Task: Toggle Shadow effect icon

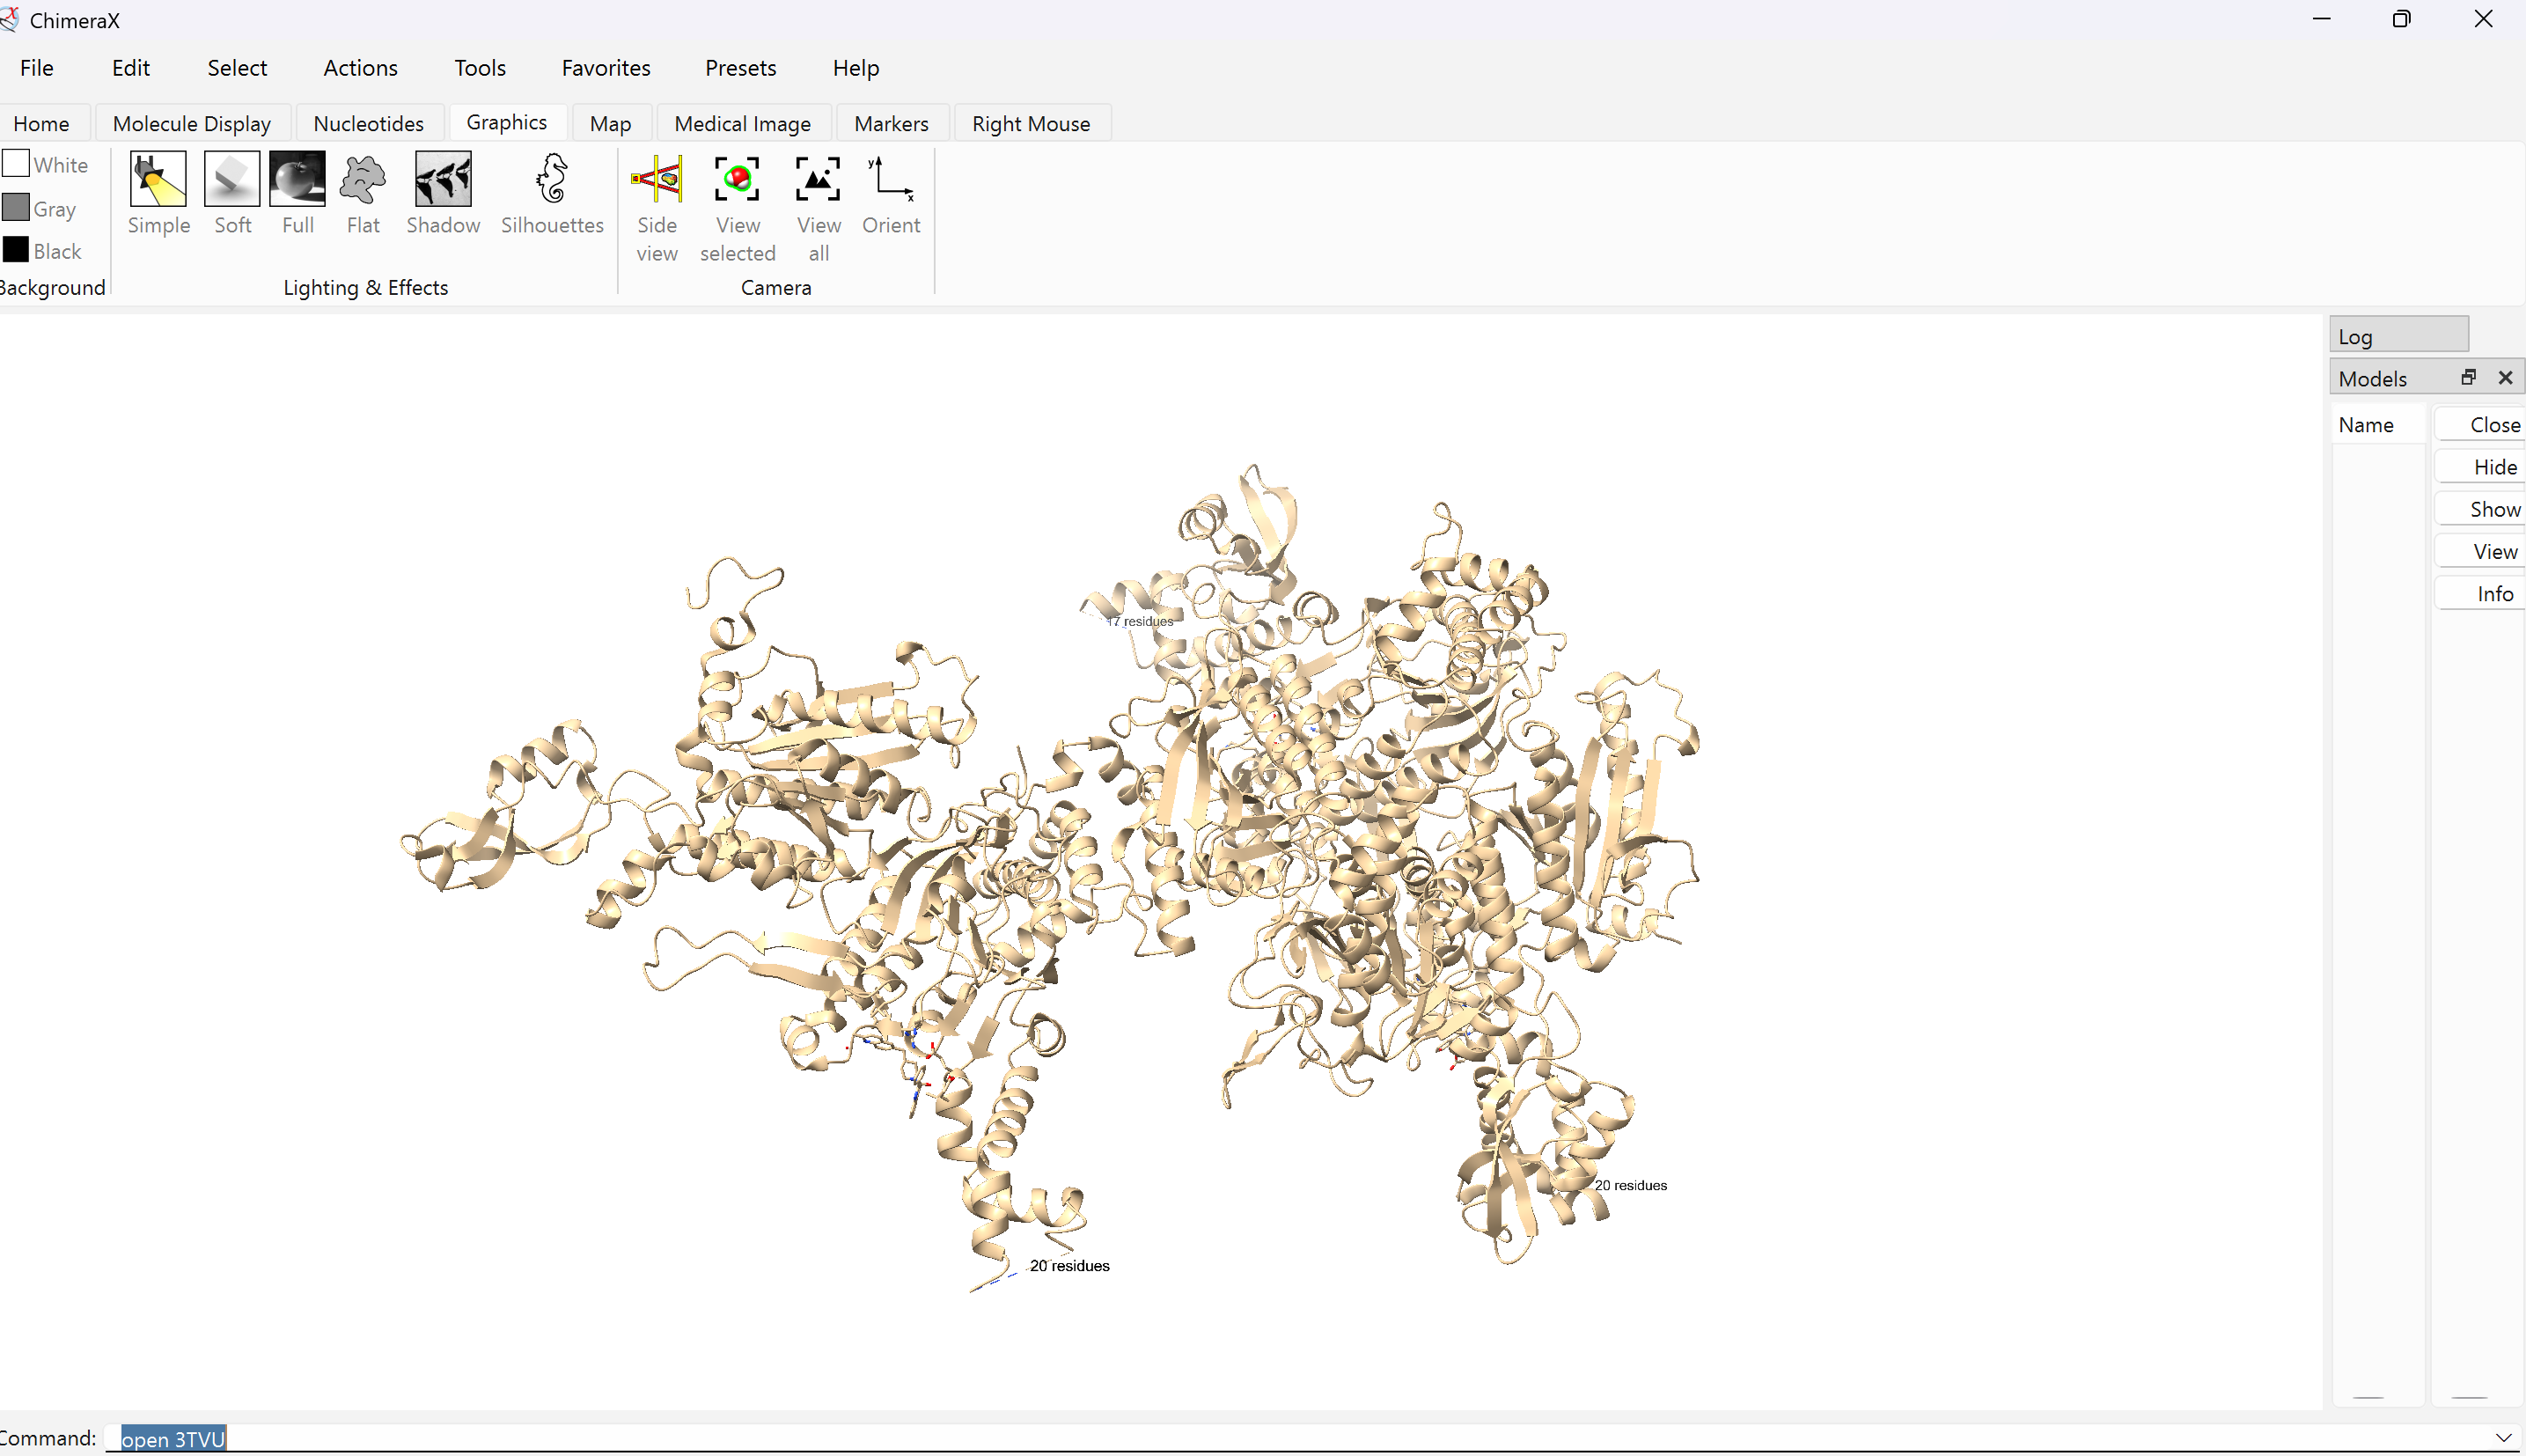Action: click(x=443, y=180)
